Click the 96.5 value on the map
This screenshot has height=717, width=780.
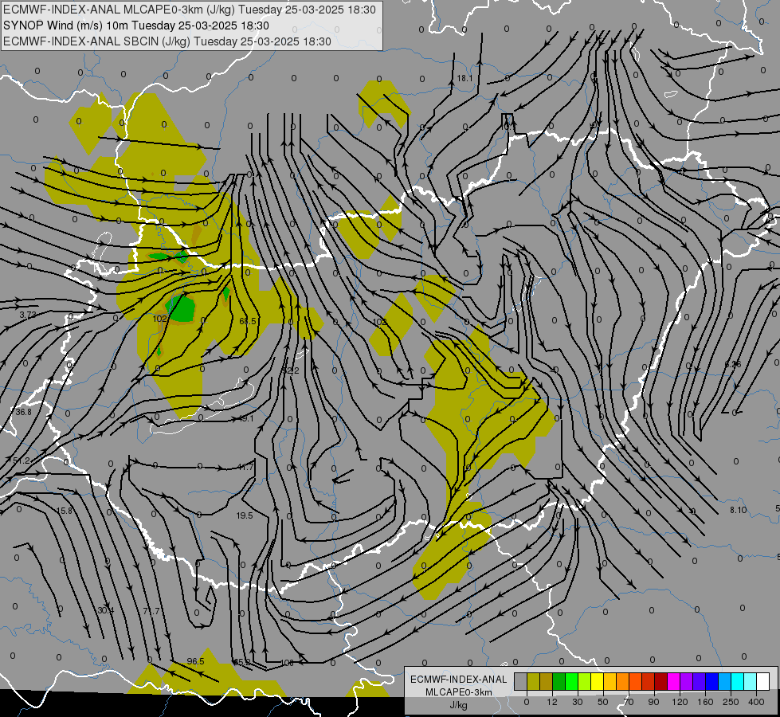point(195,661)
